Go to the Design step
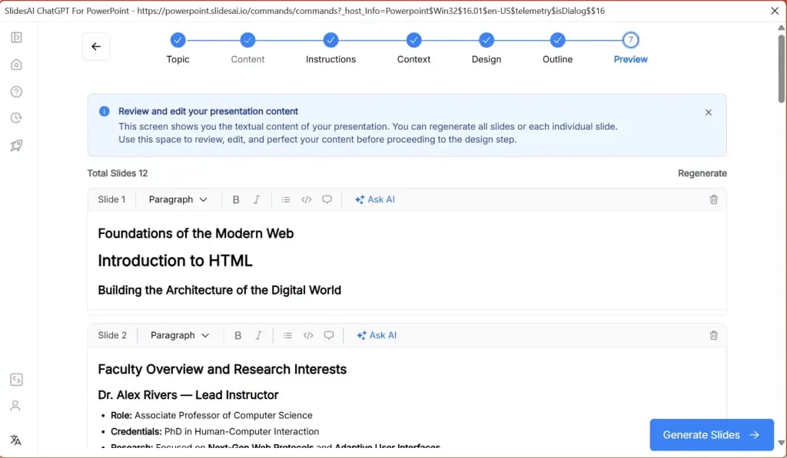 (486, 41)
